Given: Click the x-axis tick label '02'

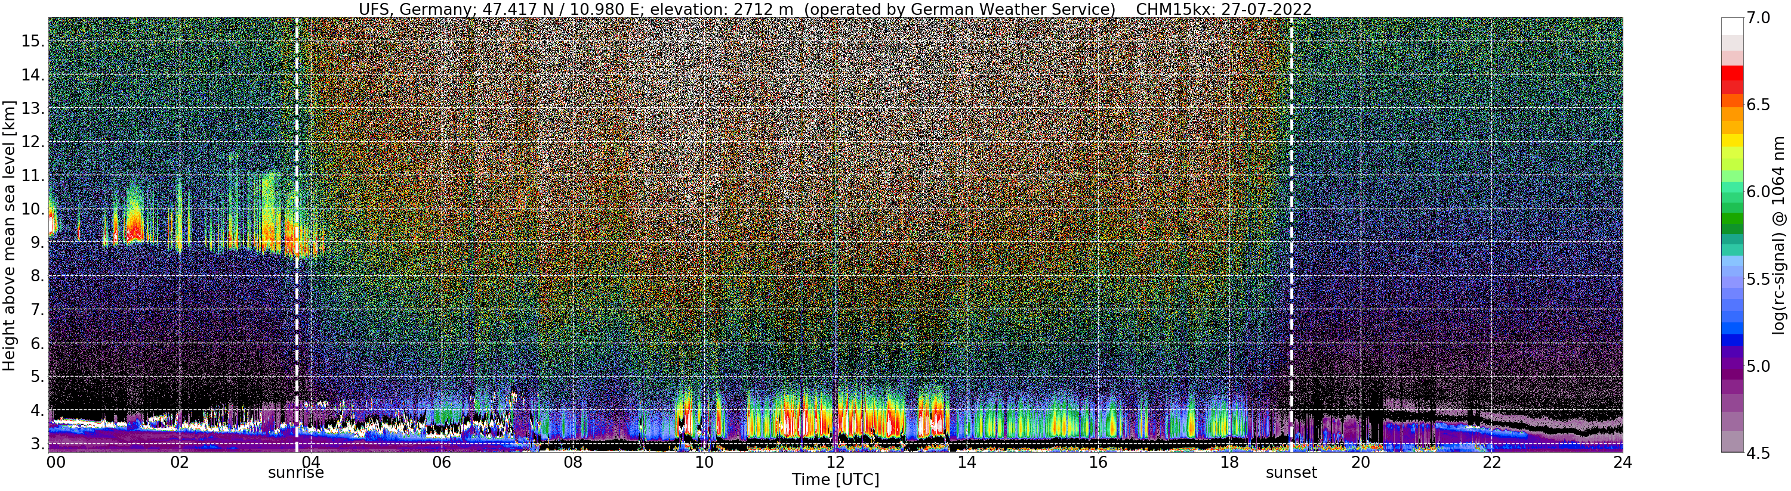Looking at the screenshot, I should point(180,462).
